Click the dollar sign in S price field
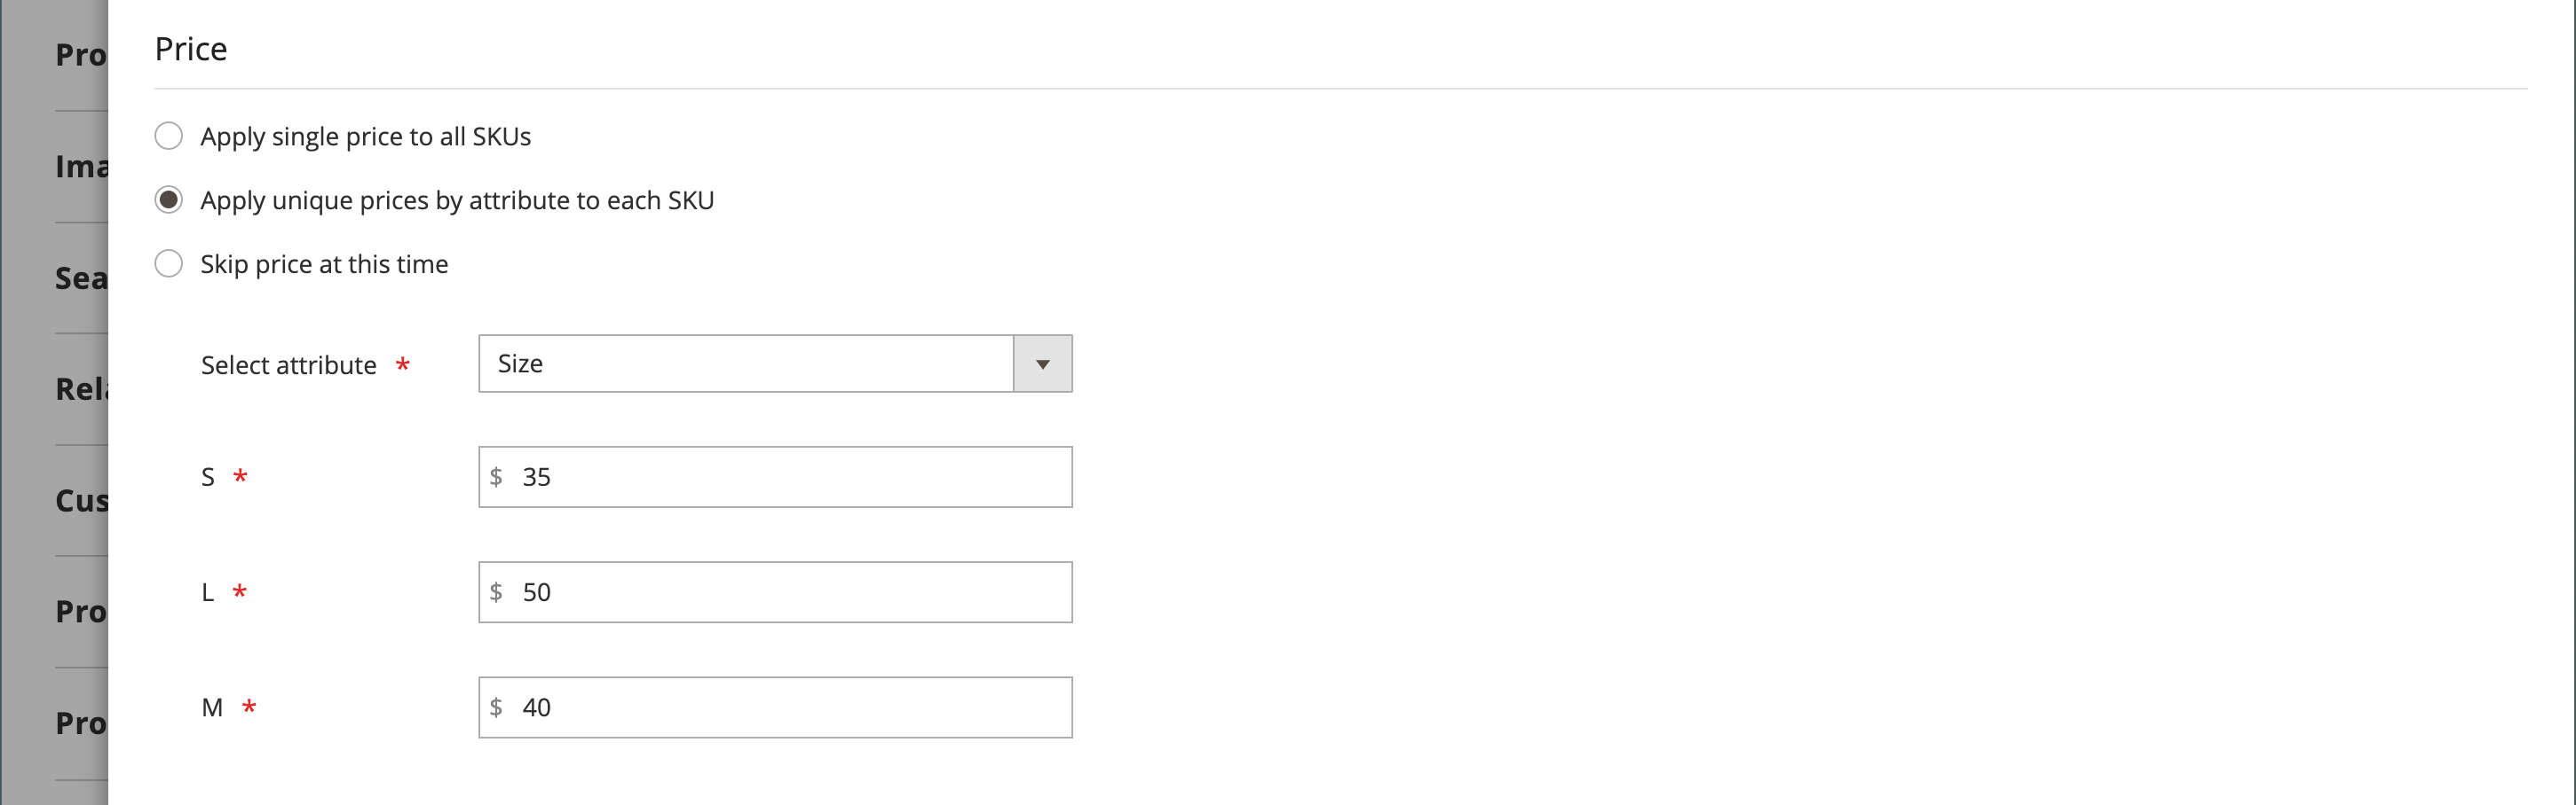The image size is (2576, 805). (496, 477)
